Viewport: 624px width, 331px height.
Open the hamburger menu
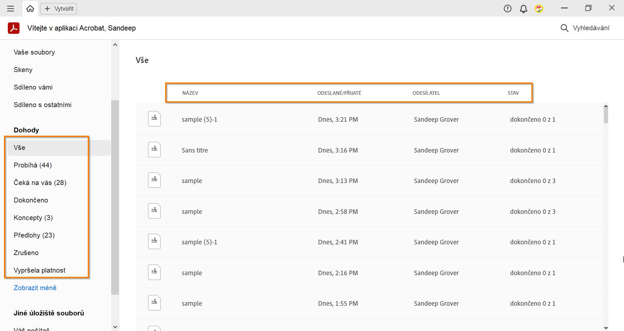(11, 9)
